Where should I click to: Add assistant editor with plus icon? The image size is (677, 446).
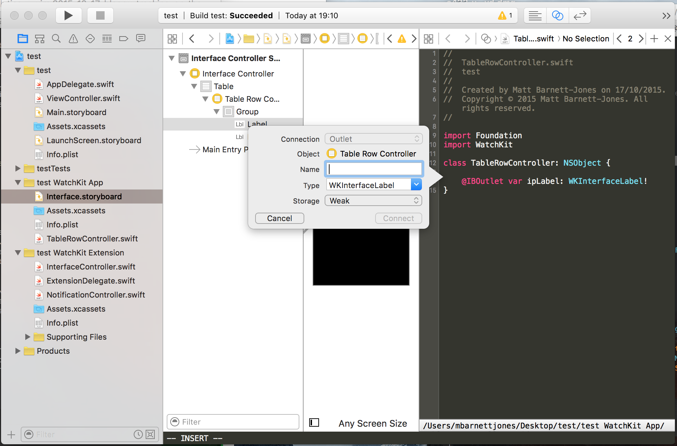[654, 39]
